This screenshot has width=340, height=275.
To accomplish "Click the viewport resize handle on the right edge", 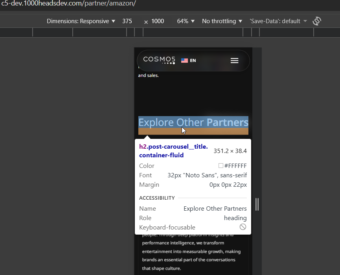I will coord(257,204).
